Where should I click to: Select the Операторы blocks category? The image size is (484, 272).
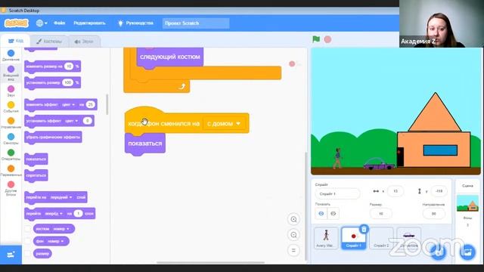(11, 155)
